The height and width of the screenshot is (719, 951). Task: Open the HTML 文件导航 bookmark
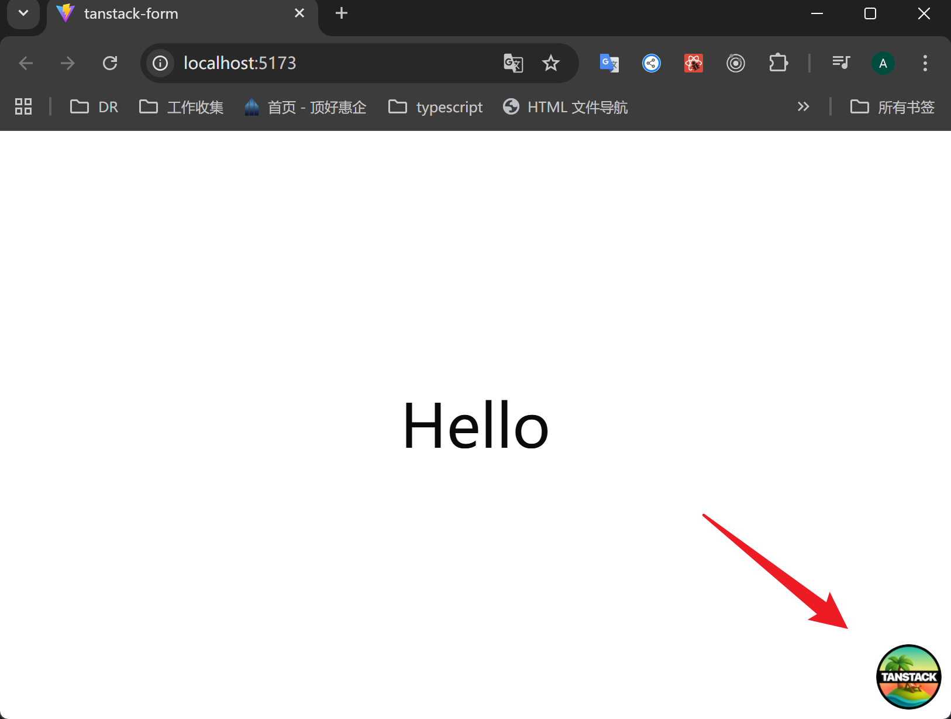click(x=565, y=107)
